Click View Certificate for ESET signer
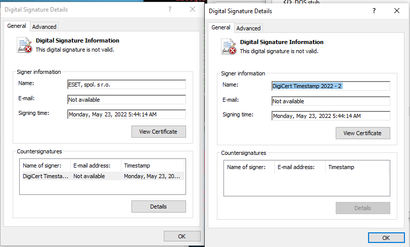Screen dimensions: 410x247 coord(158,132)
